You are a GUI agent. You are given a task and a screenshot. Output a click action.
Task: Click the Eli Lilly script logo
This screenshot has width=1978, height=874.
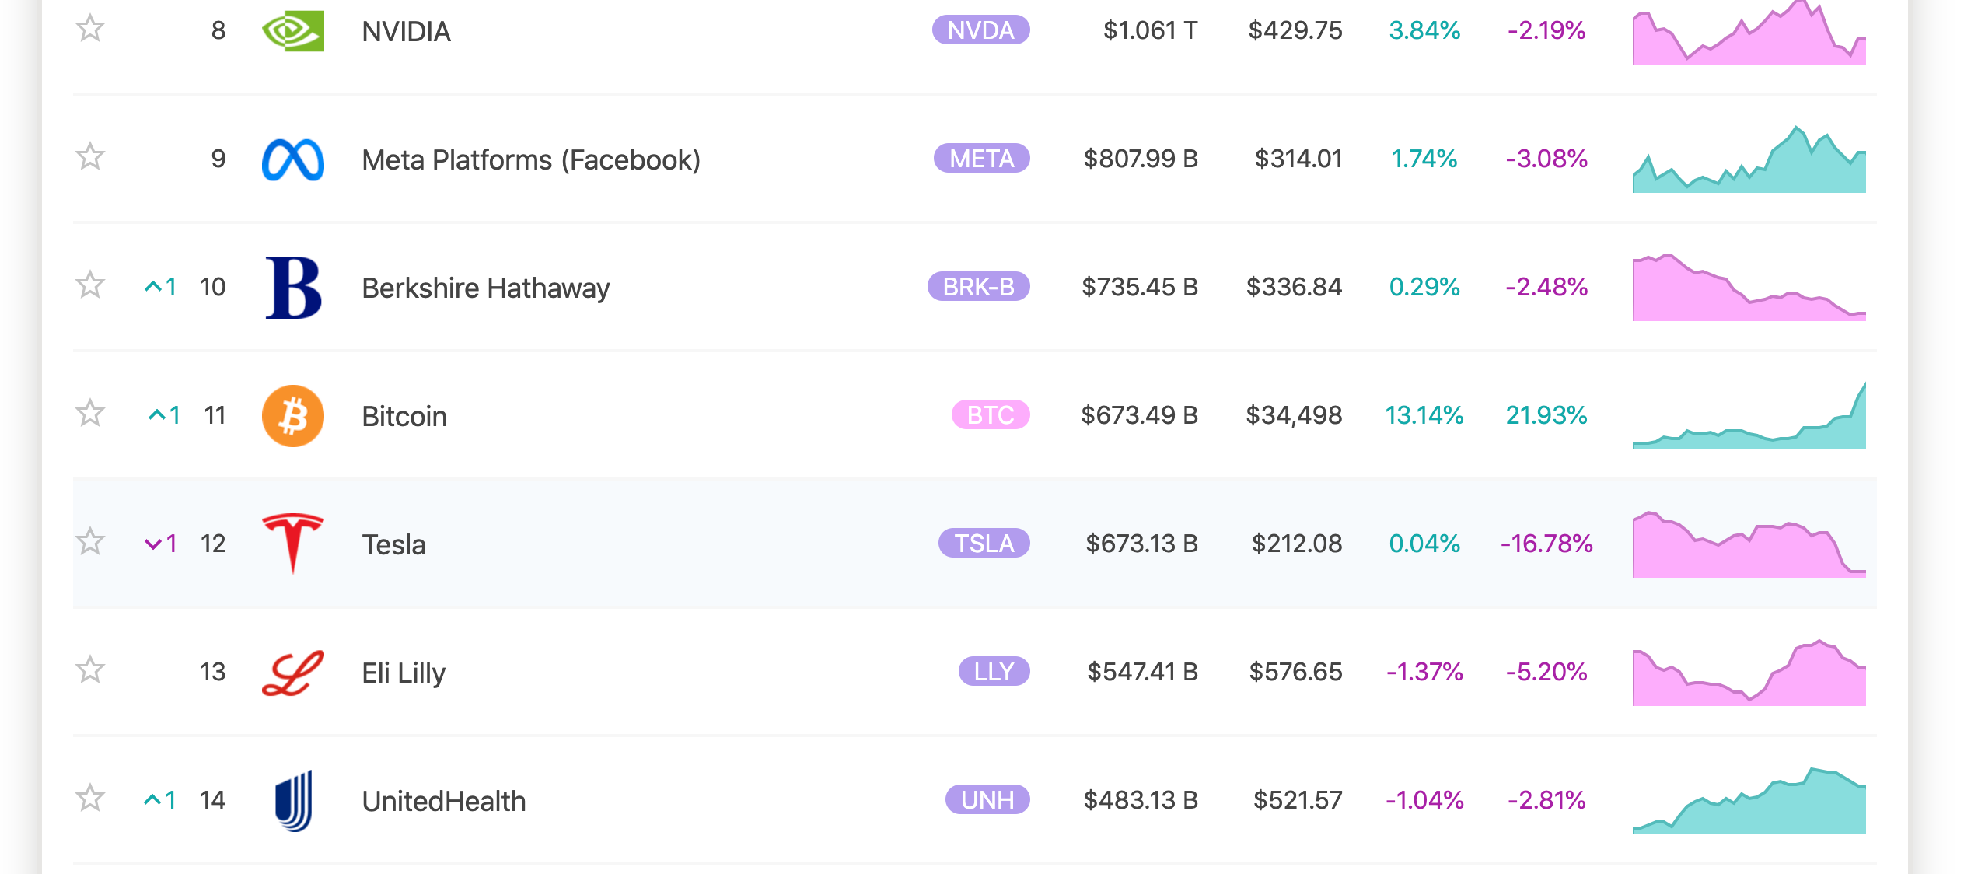(x=293, y=673)
